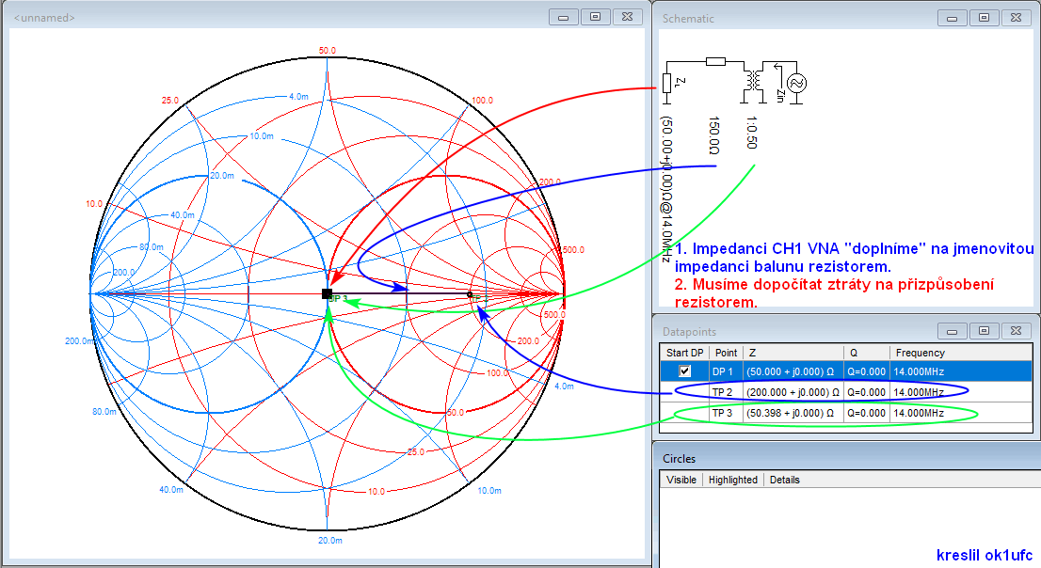Viewport: 1041px width, 568px height.
Task: Click the black DP marker at chart center
Action: click(x=327, y=294)
